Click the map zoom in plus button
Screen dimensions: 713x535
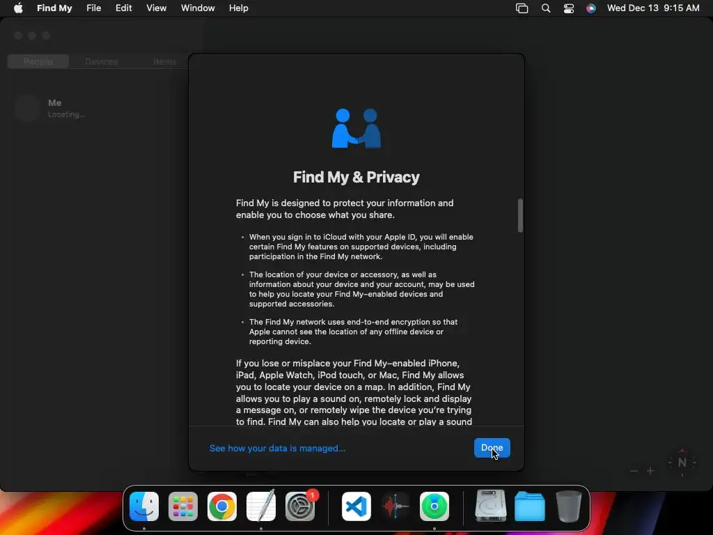[x=651, y=471]
